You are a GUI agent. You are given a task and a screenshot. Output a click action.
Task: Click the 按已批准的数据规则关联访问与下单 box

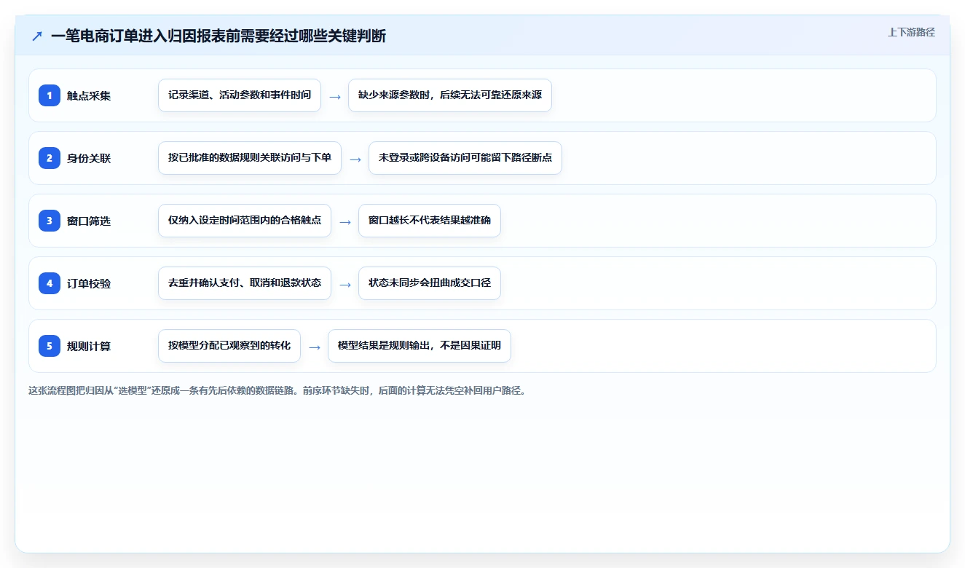(250, 158)
